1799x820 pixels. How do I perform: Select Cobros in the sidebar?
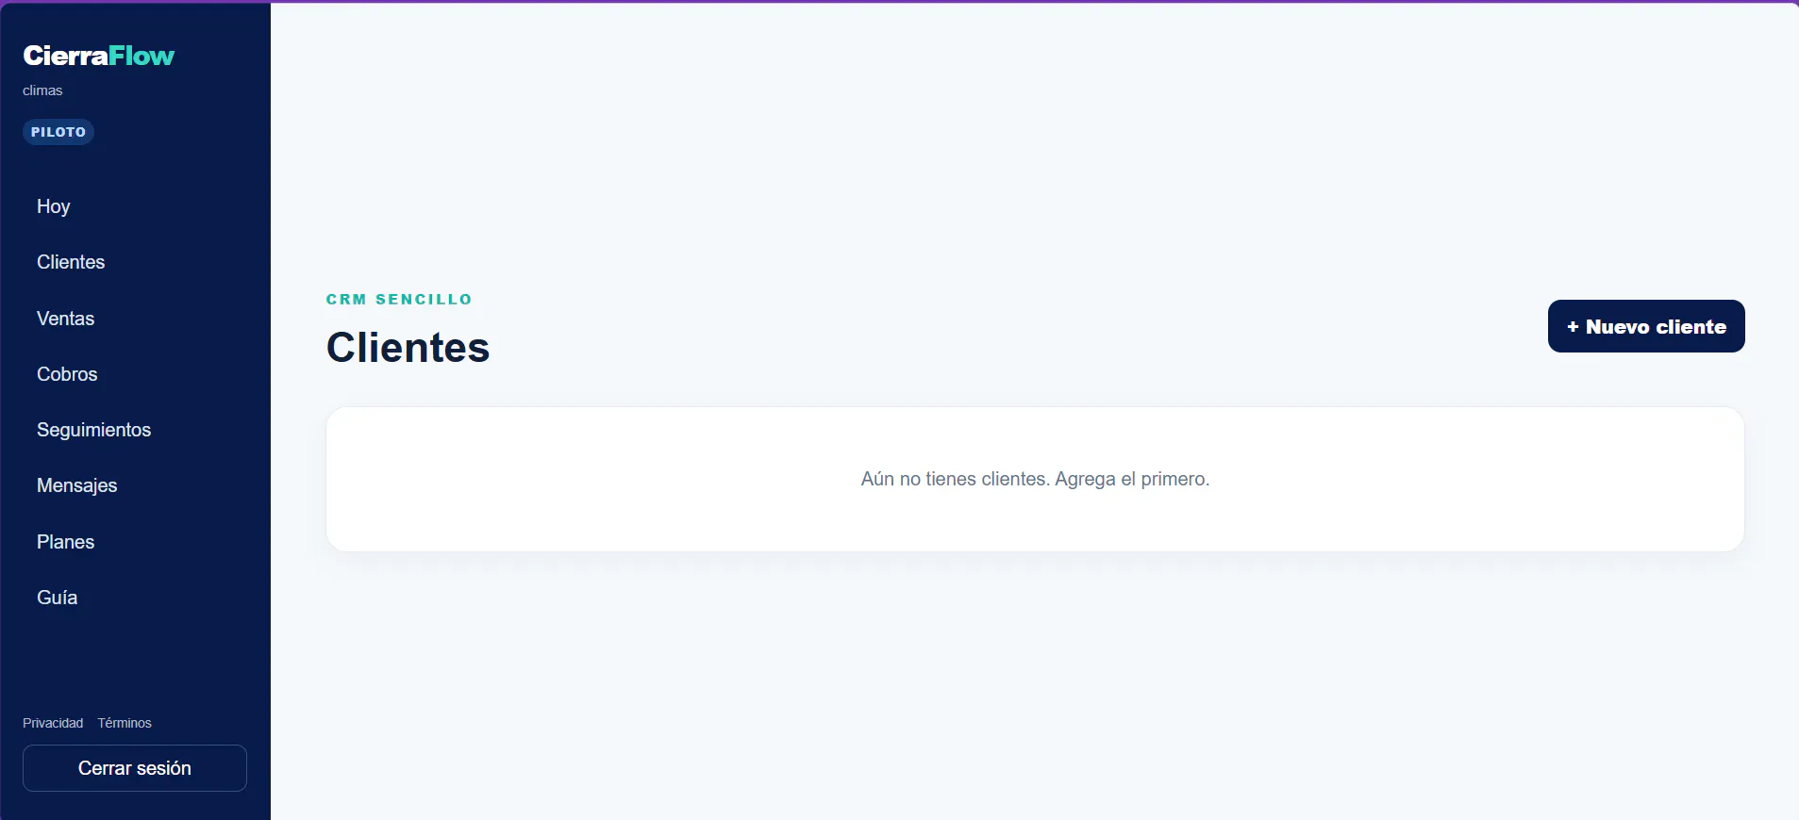(x=67, y=374)
